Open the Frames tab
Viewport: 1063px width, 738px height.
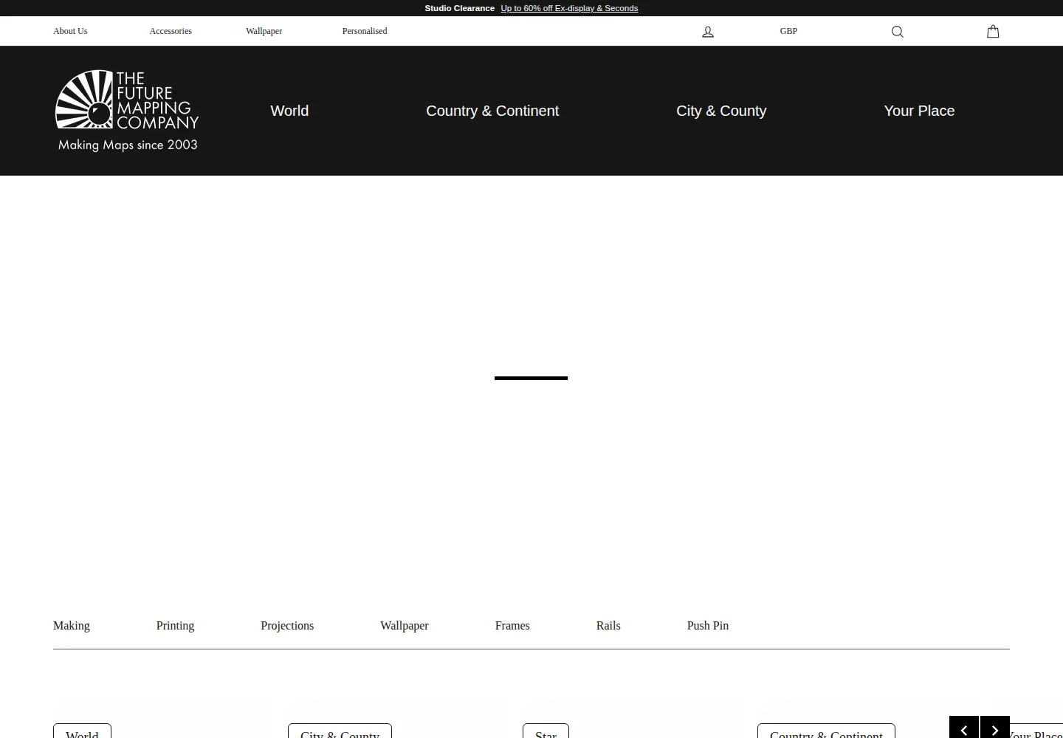pos(512,626)
